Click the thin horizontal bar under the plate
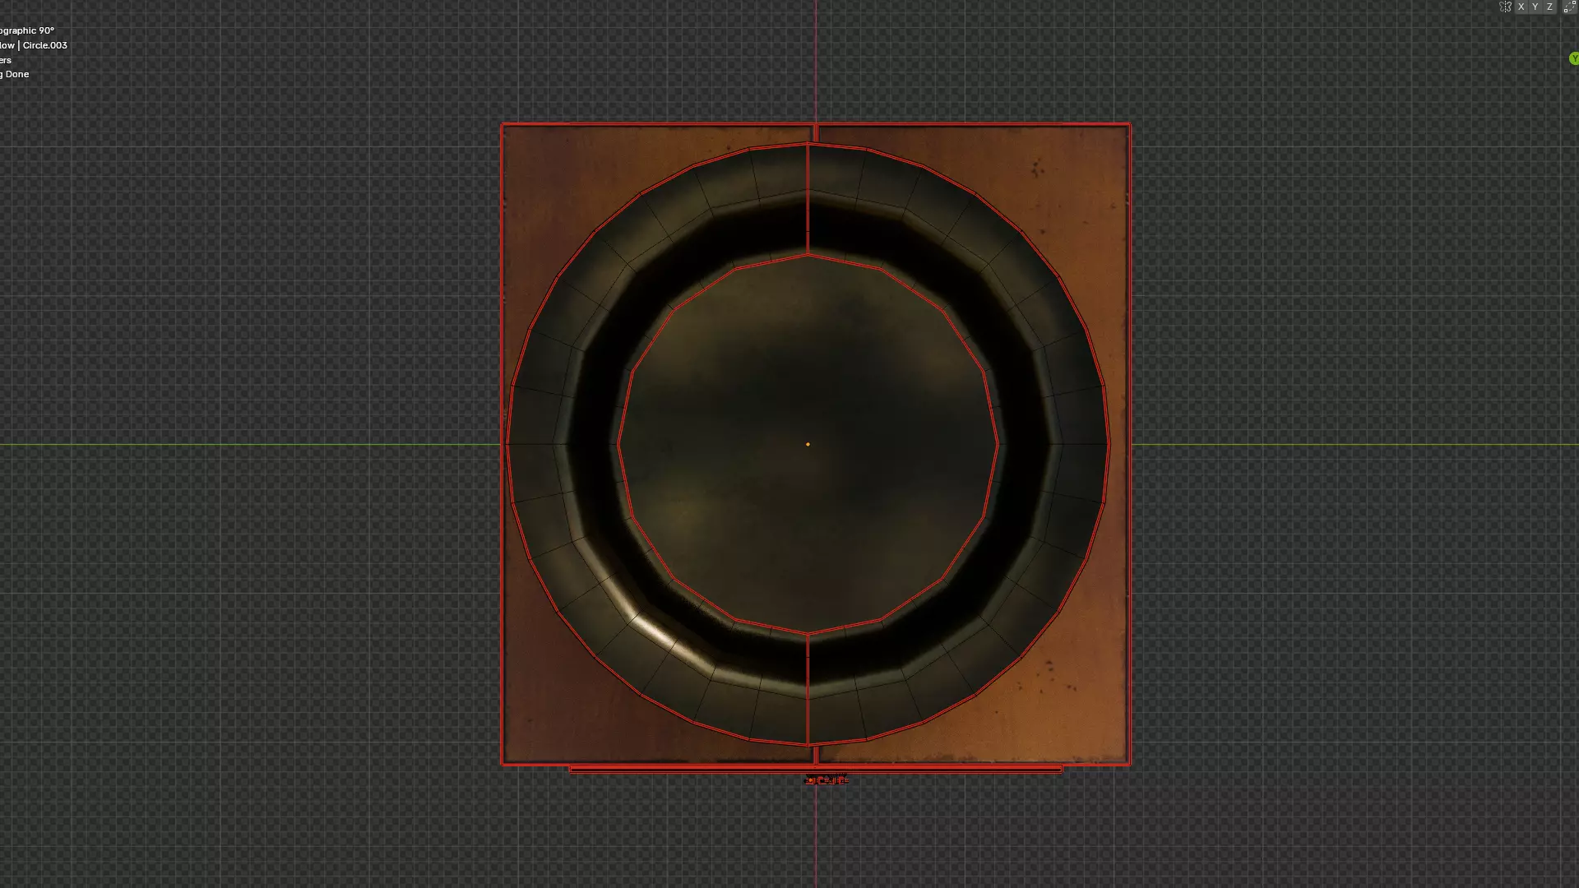The height and width of the screenshot is (888, 1579). click(699, 770)
